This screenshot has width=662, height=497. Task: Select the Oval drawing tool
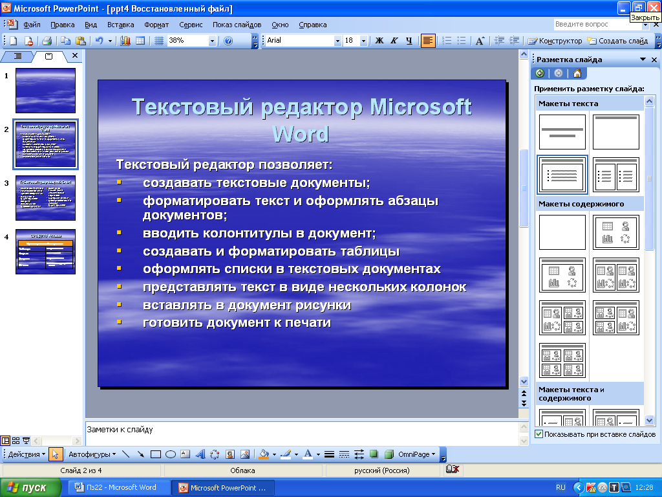171,454
